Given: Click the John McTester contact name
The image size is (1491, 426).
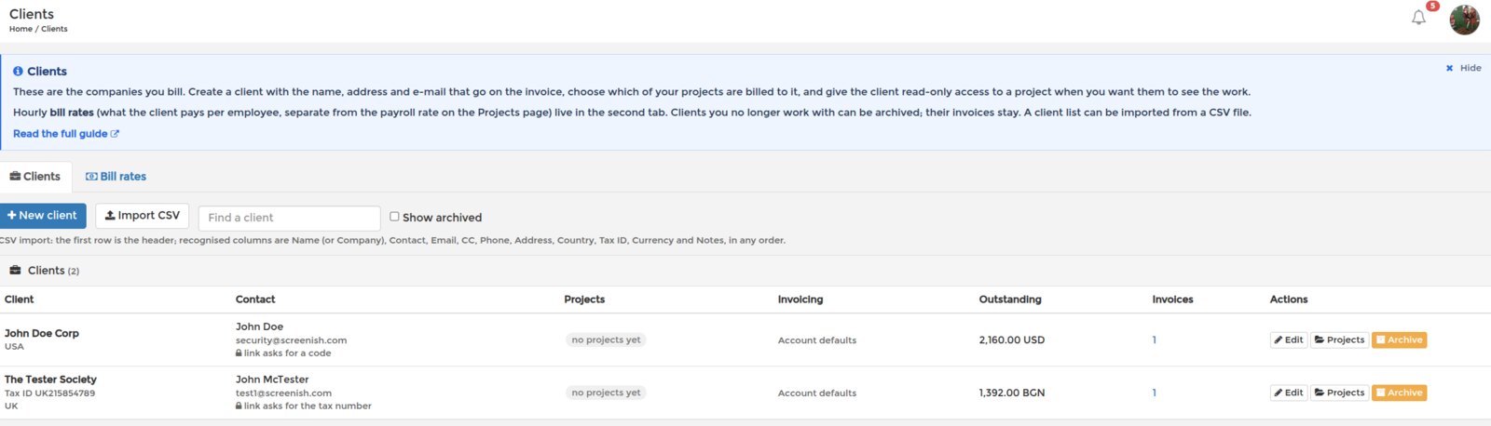Looking at the screenshot, I should click(272, 379).
